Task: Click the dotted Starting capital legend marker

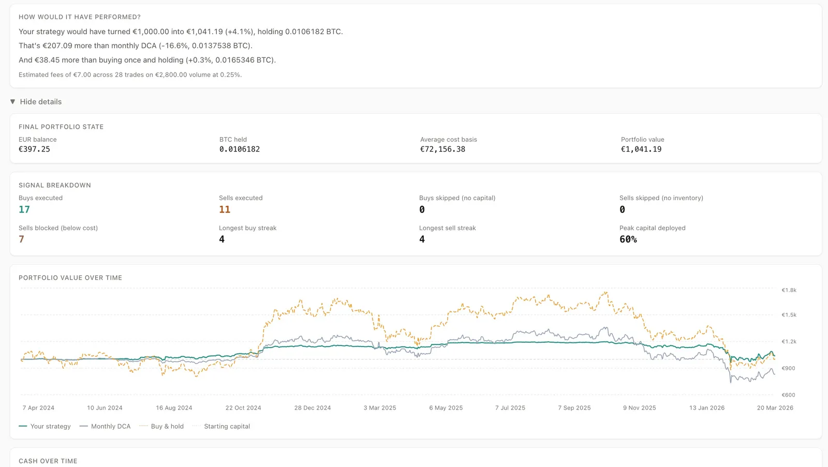Action: pyautogui.click(x=196, y=426)
